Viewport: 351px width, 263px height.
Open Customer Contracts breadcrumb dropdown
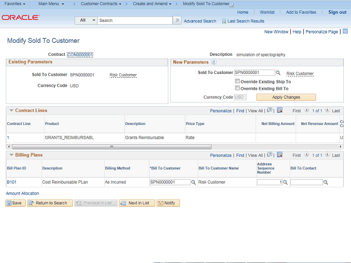[101, 4]
